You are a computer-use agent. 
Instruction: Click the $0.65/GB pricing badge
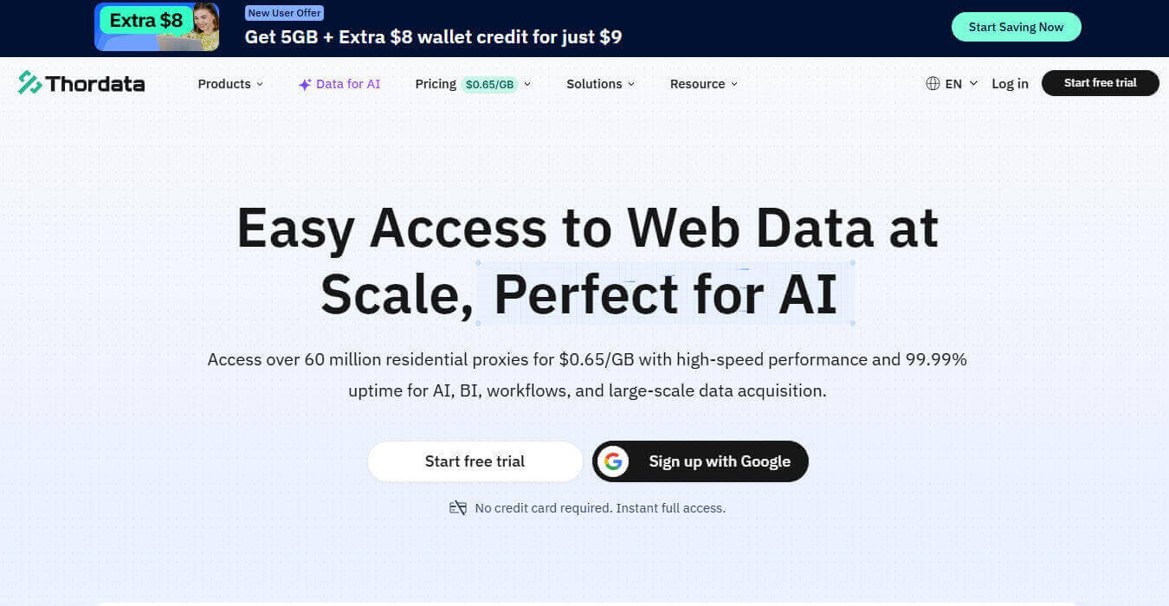coord(489,85)
